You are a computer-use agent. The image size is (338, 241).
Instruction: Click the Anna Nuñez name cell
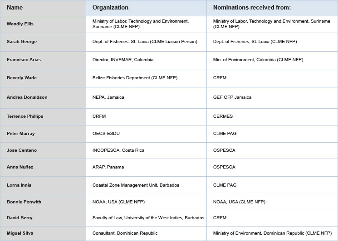click(x=20, y=167)
